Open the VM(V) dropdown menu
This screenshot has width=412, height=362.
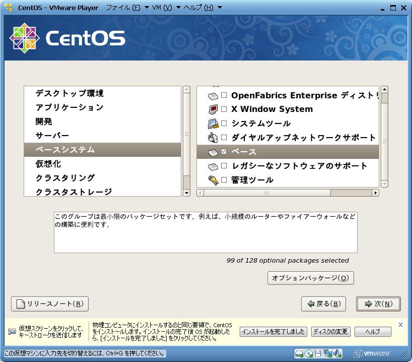(165, 8)
